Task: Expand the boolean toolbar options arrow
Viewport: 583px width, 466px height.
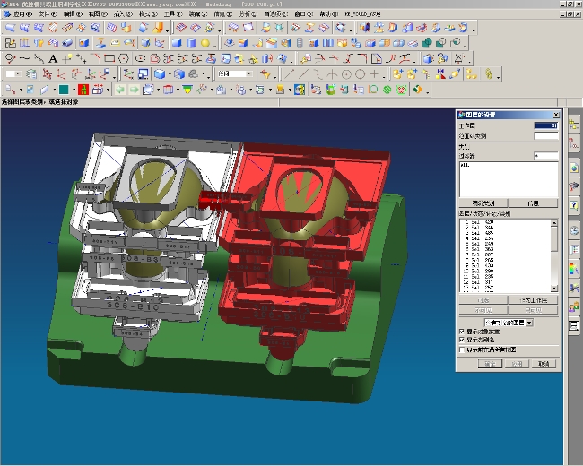Action: 466,46
